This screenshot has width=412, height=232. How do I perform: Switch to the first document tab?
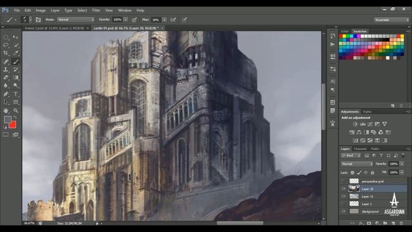54,28
